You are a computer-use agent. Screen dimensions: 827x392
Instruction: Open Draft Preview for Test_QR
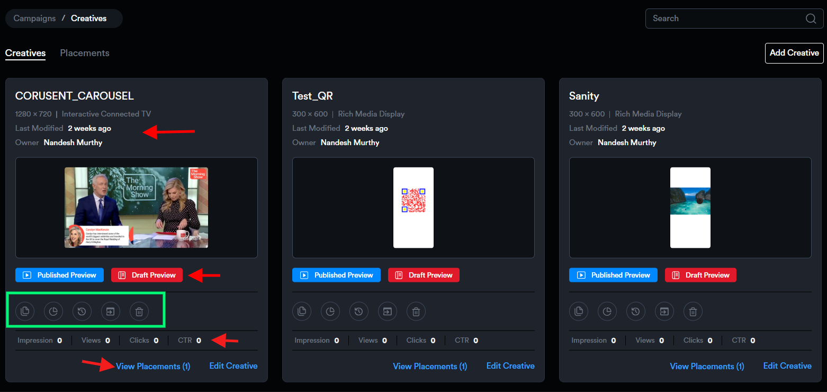click(x=424, y=275)
